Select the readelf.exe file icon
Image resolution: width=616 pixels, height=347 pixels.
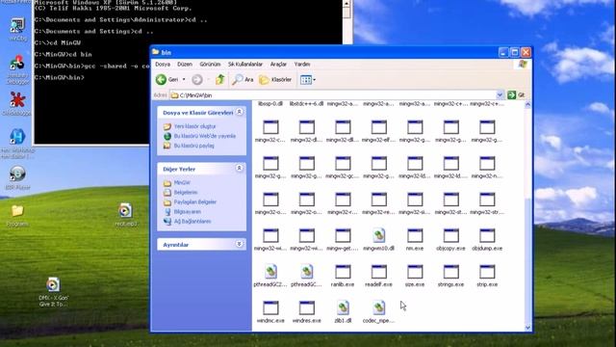pos(378,272)
